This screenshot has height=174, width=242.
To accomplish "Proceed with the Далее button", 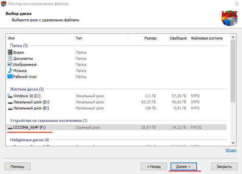I will pyautogui.click(x=184, y=166).
